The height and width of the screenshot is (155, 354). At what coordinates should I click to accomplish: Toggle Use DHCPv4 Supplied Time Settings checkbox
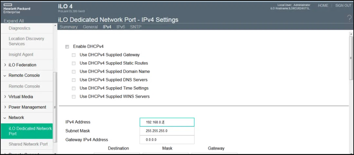pyautogui.click(x=73, y=88)
